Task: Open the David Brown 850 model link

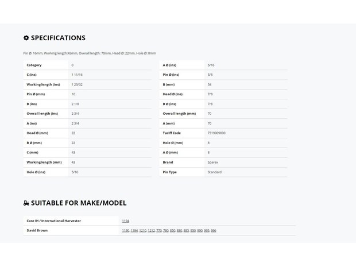Action: [173, 231]
